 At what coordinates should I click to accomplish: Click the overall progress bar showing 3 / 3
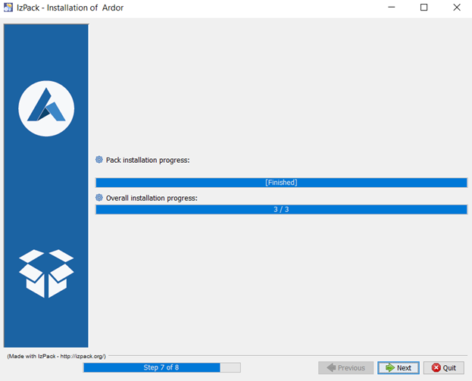pos(281,209)
